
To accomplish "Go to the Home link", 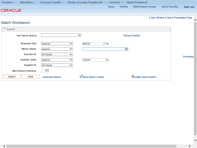I will [111, 7].
